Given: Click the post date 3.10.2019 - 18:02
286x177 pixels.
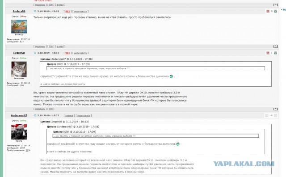Looking at the screenshot, I should [48, 11].
